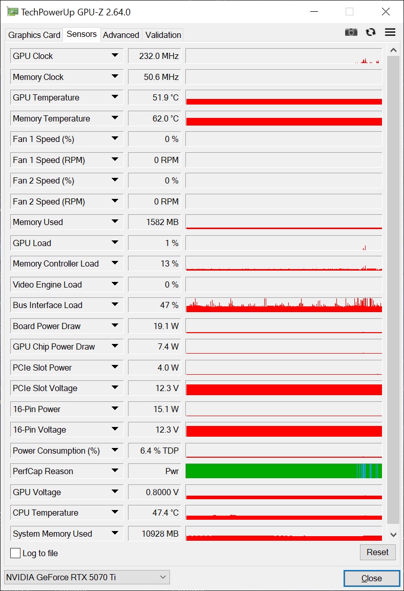Expand Board Power Draw dropdown
Image resolution: width=404 pixels, height=591 pixels.
115,325
